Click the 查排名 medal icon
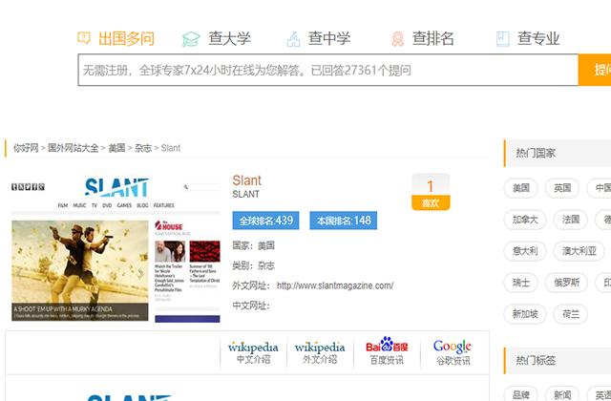 coord(397,39)
